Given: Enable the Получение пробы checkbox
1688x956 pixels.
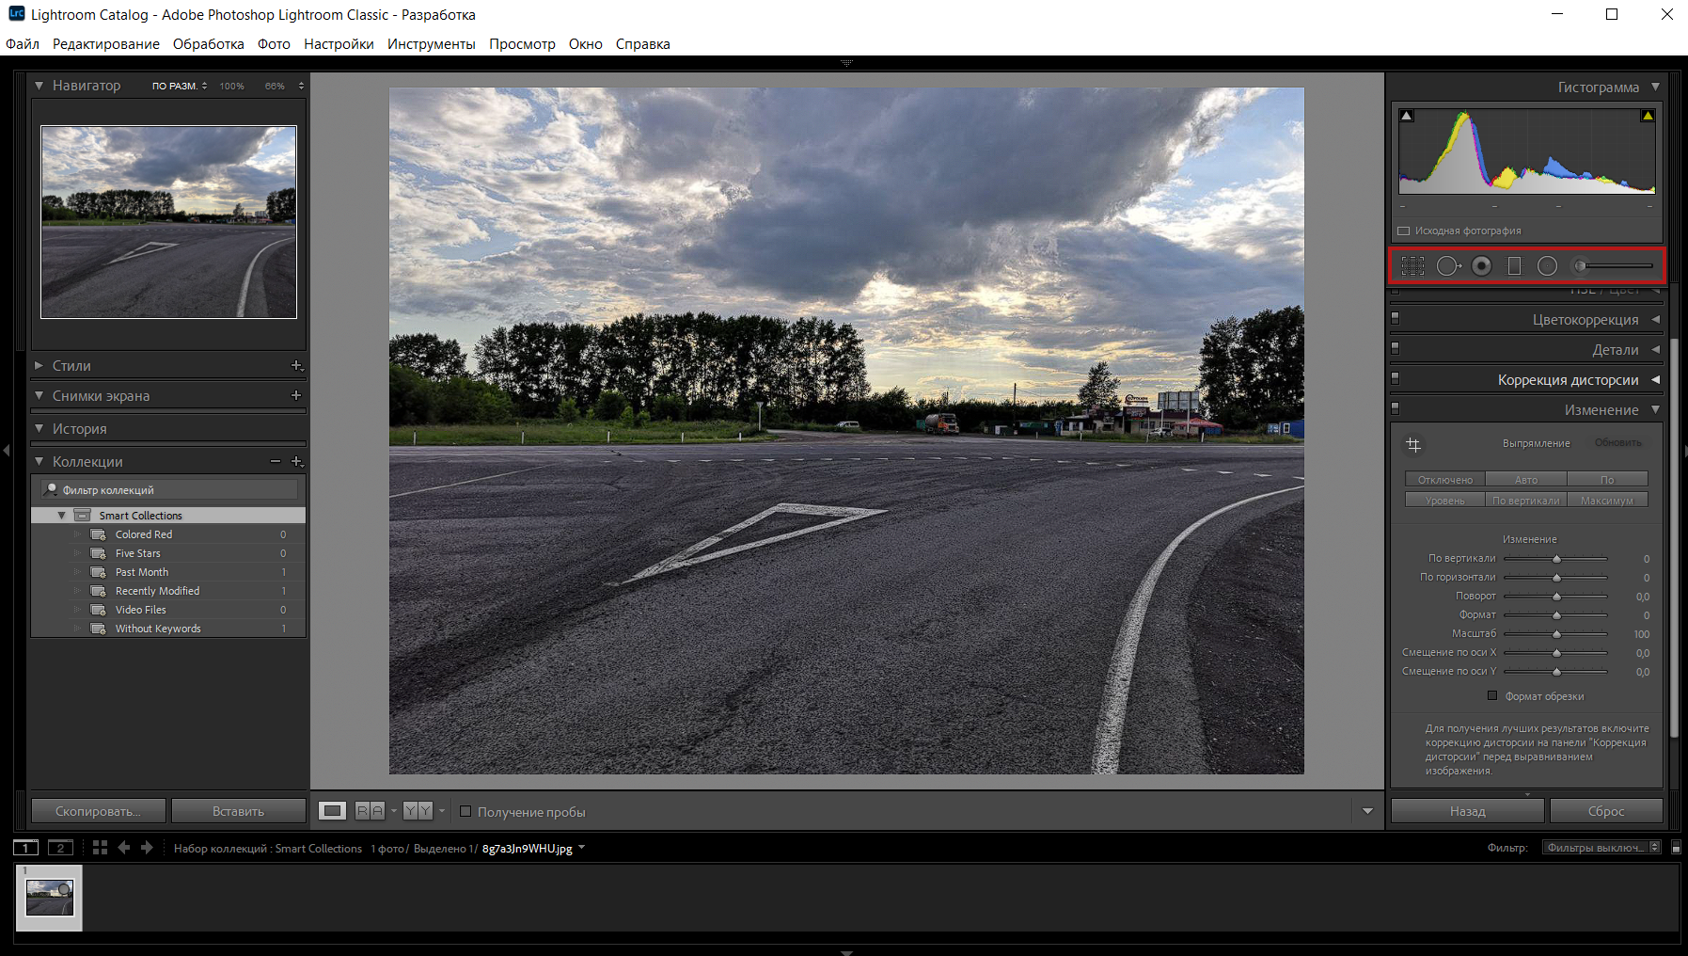Looking at the screenshot, I should 465,811.
